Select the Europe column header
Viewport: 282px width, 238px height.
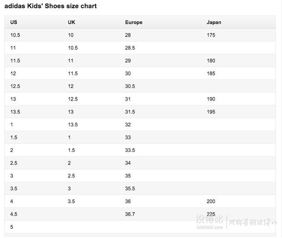point(134,22)
